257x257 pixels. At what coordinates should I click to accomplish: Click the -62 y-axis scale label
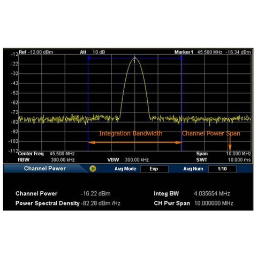[x=14, y=103]
